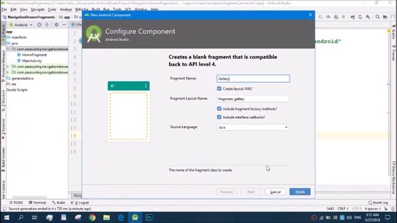Cancel the New Android Component dialog

[275, 191]
